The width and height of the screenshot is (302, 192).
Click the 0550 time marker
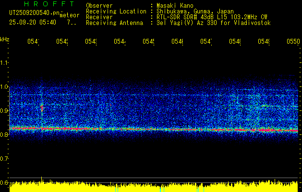[x=293, y=41]
